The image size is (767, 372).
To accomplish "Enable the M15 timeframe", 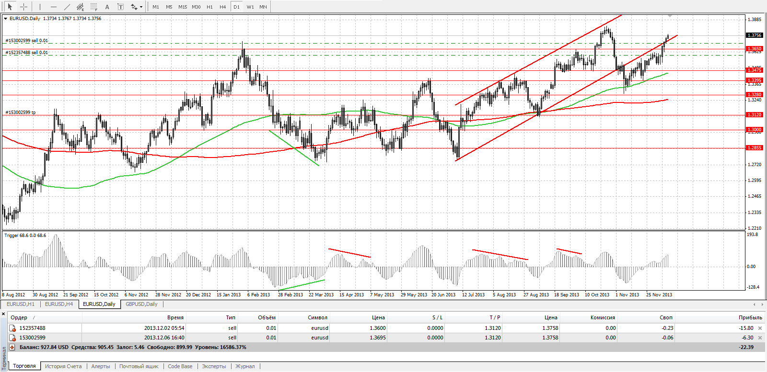I will (x=183, y=7).
